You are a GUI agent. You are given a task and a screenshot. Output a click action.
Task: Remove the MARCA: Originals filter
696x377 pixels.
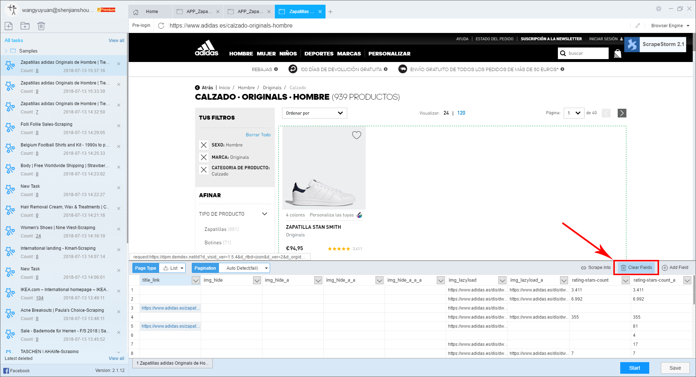pyautogui.click(x=204, y=157)
